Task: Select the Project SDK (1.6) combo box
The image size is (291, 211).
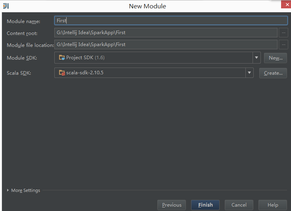Action: click(x=157, y=58)
